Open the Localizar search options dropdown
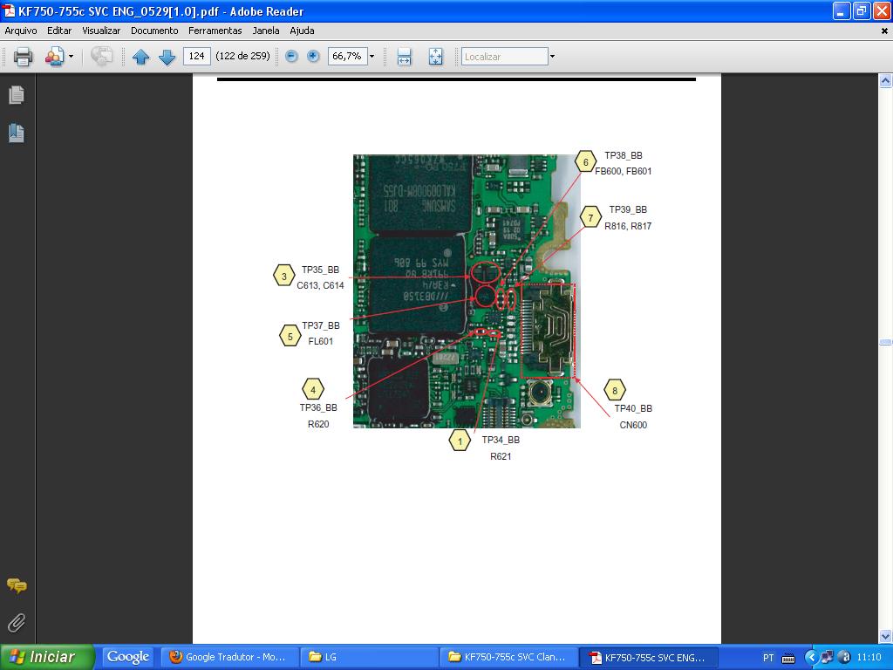 click(552, 57)
